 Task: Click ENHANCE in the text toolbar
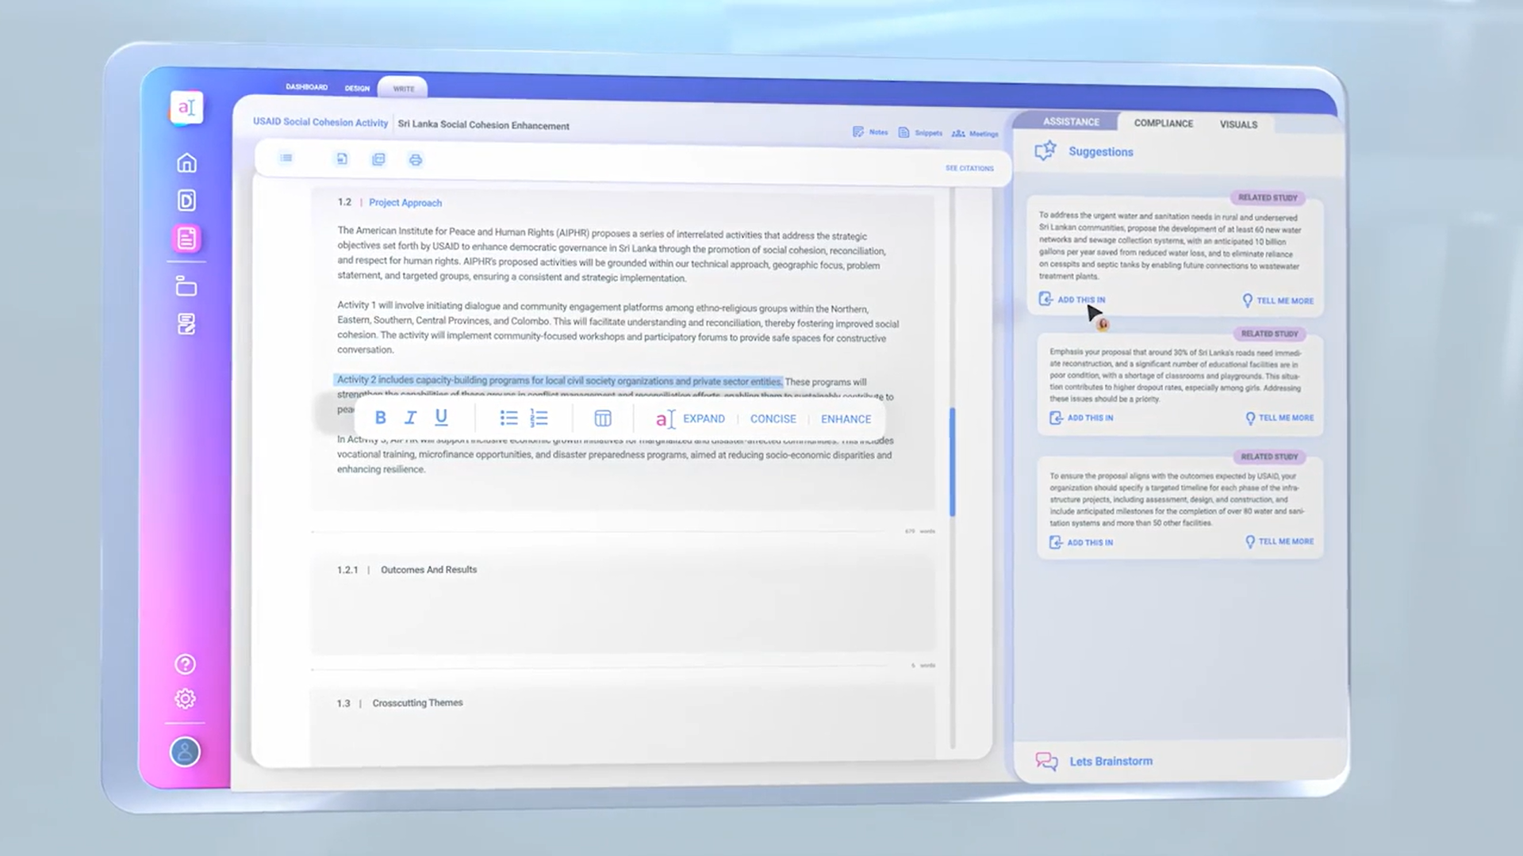pos(846,418)
